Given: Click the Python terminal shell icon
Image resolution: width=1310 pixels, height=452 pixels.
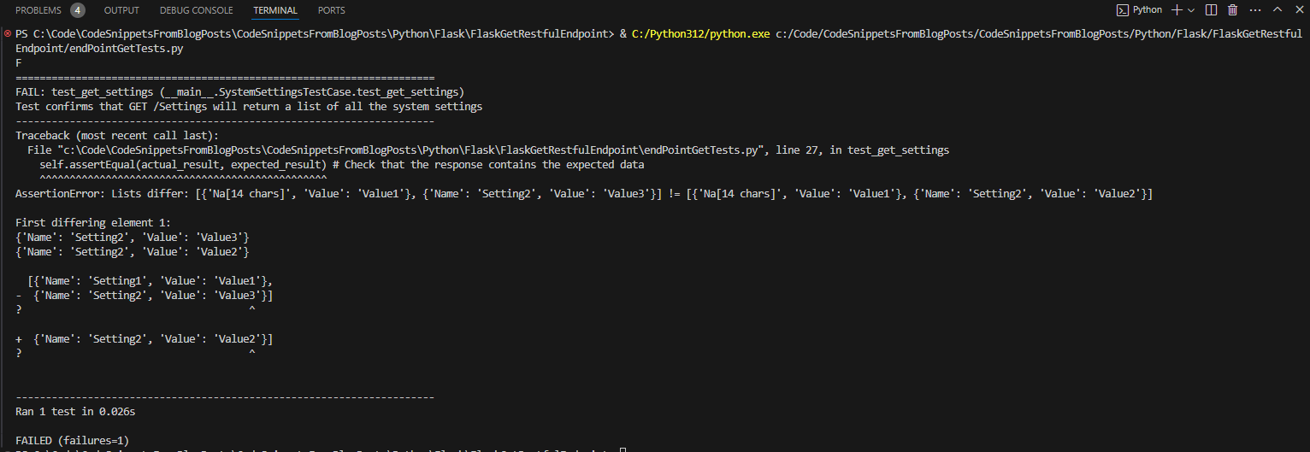Looking at the screenshot, I should coord(1122,10).
